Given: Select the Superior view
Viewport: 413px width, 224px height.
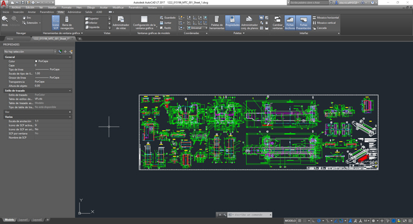Looking at the screenshot, I should pyautogui.click(x=92, y=18).
